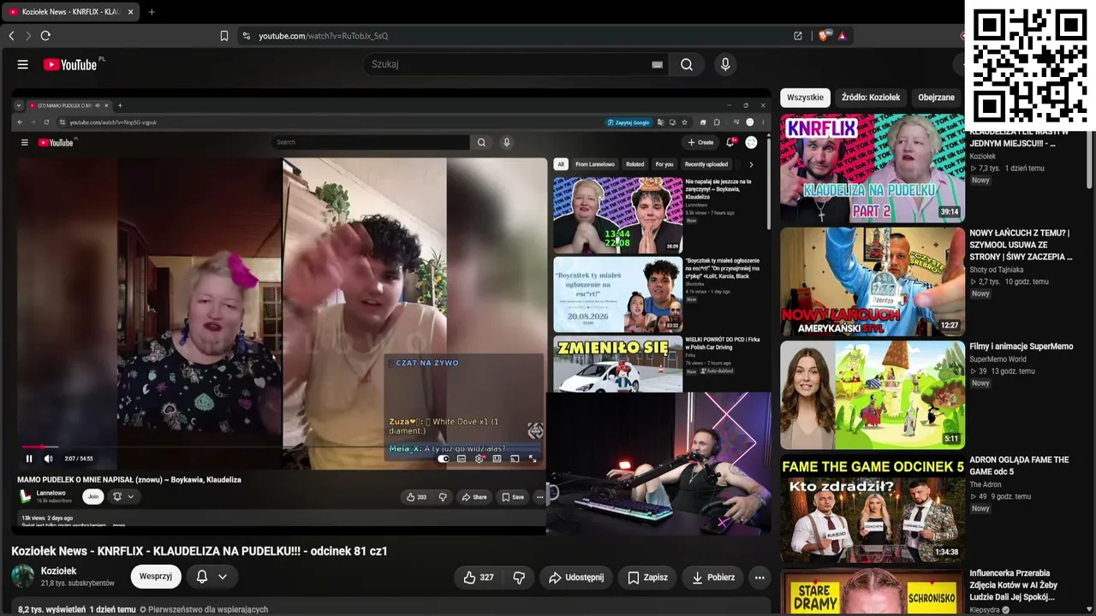Like the Koziołek News video (327)
Viewport: 1096px width, 616px height.
[x=479, y=577]
